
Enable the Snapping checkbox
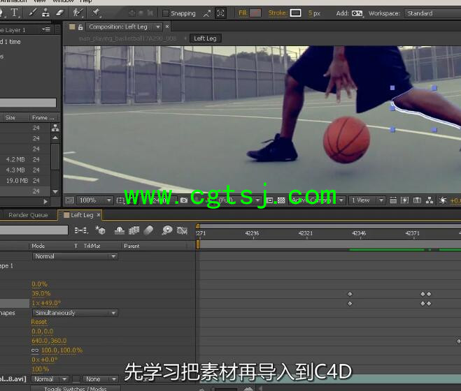[x=166, y=13]
